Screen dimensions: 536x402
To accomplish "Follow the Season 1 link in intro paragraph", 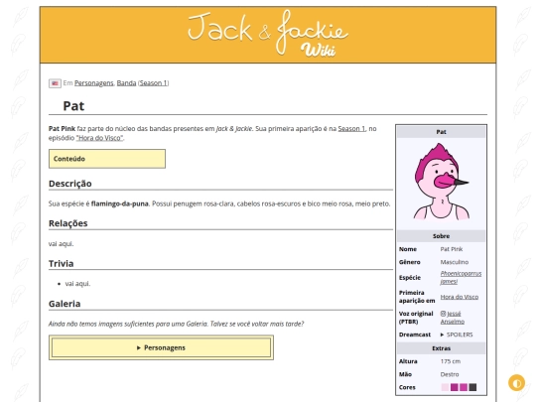I will pos(351,129).
